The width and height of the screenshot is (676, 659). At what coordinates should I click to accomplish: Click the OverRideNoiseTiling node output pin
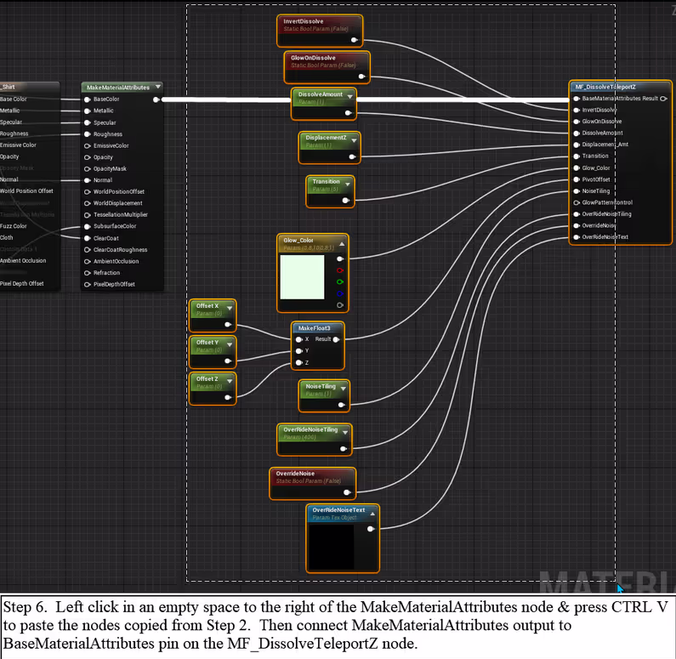coord(344,449)
